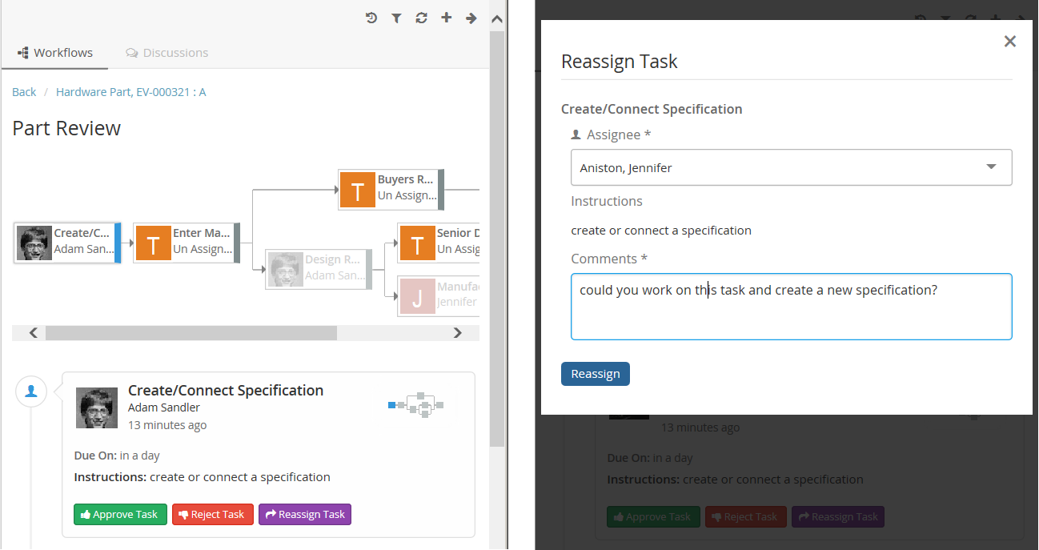Click inside the Comments text field
The width and height of the screenshot is (1039, 550).
(x=791, y=307)
